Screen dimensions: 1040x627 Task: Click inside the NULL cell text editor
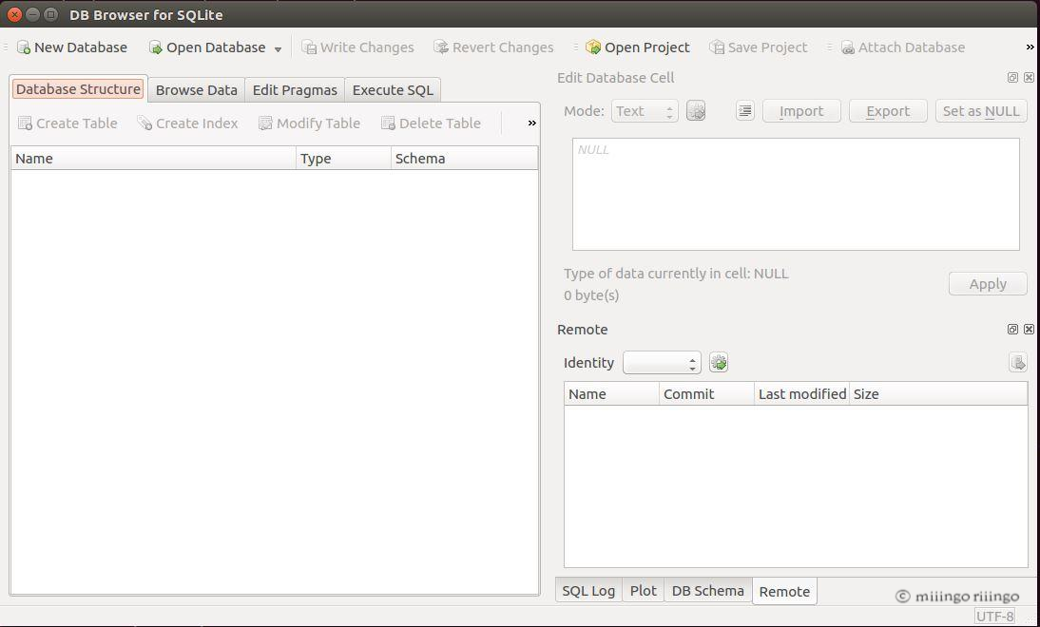[x=796, y=194]
